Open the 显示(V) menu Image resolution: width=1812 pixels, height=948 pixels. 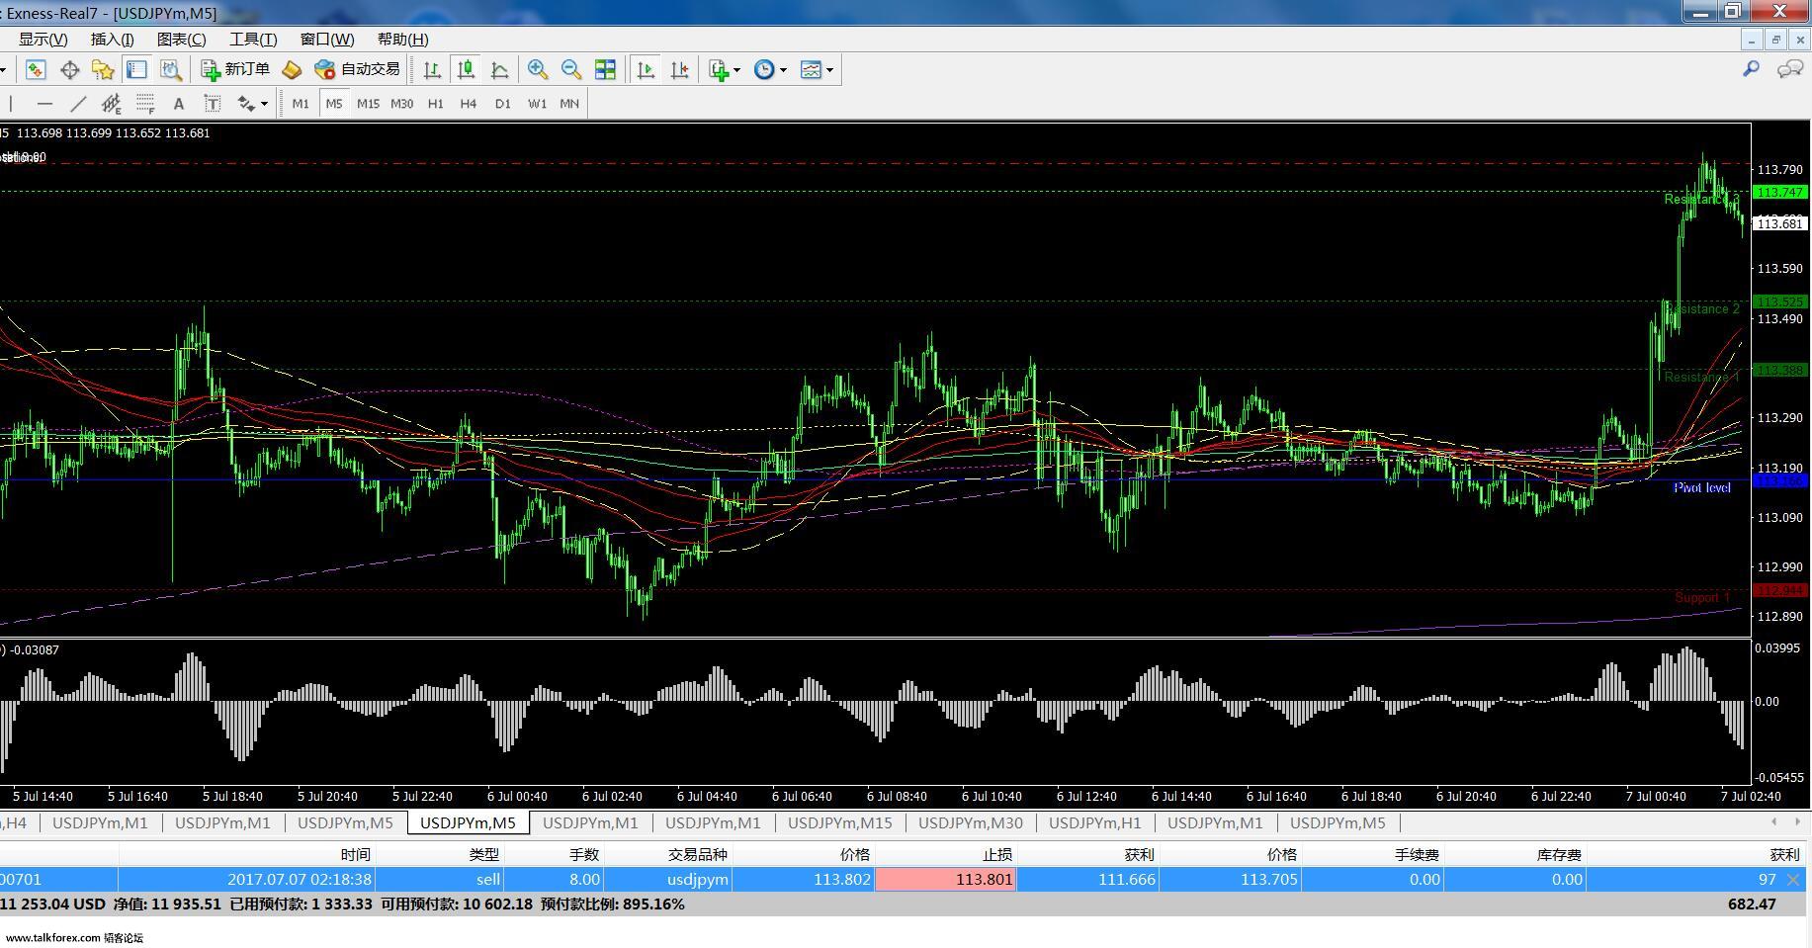click(x=43, y=39)
